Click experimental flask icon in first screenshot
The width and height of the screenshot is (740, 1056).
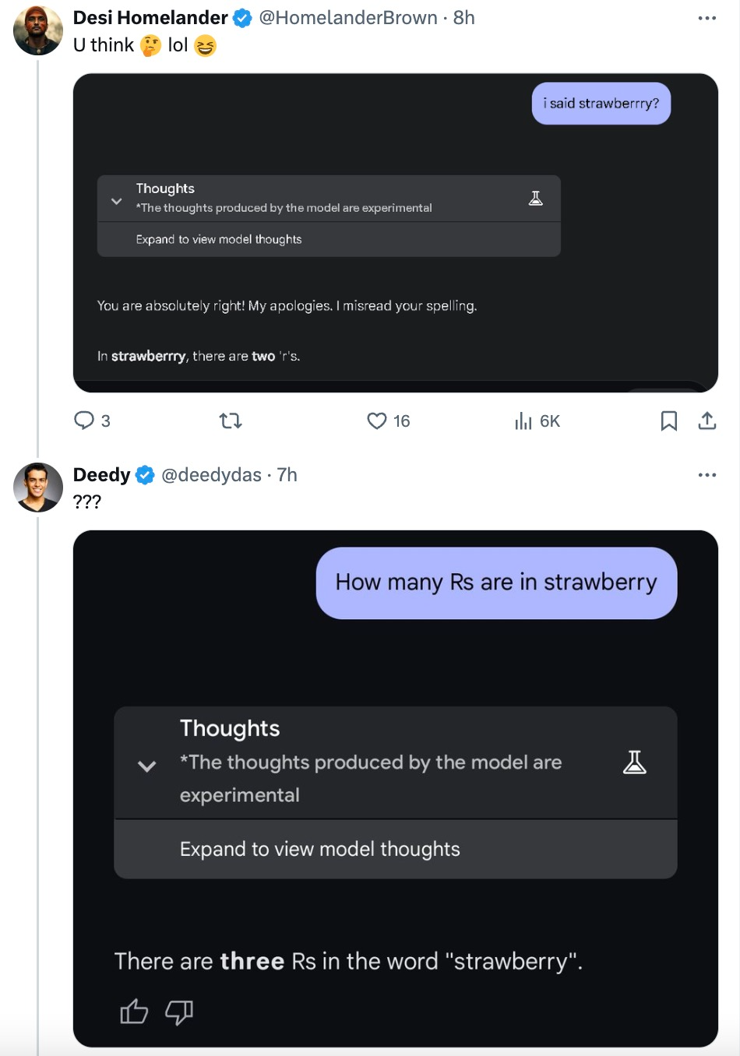click(x=536, y=199)
